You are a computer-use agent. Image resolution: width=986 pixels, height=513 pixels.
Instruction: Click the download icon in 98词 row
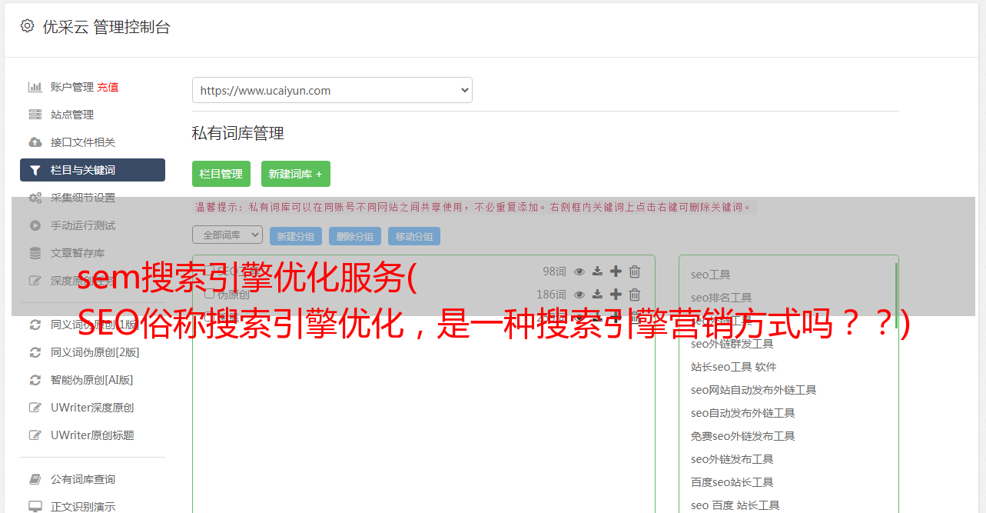point(597,271)
